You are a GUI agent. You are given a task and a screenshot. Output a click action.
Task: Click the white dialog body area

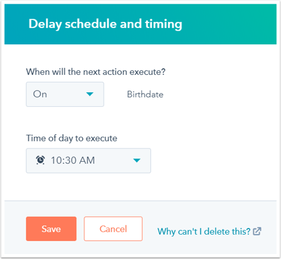tap(208, 125)
